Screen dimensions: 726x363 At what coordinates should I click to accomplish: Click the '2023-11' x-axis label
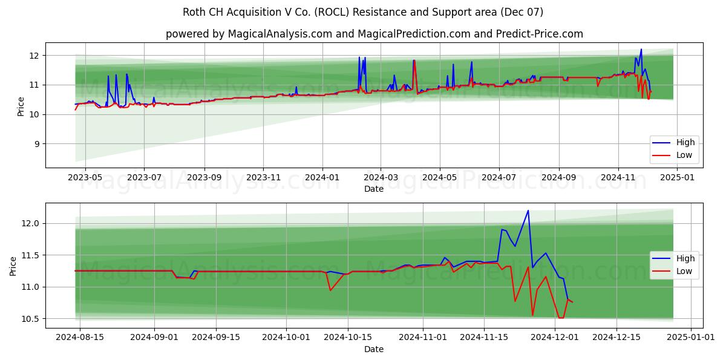coord(263,178)
